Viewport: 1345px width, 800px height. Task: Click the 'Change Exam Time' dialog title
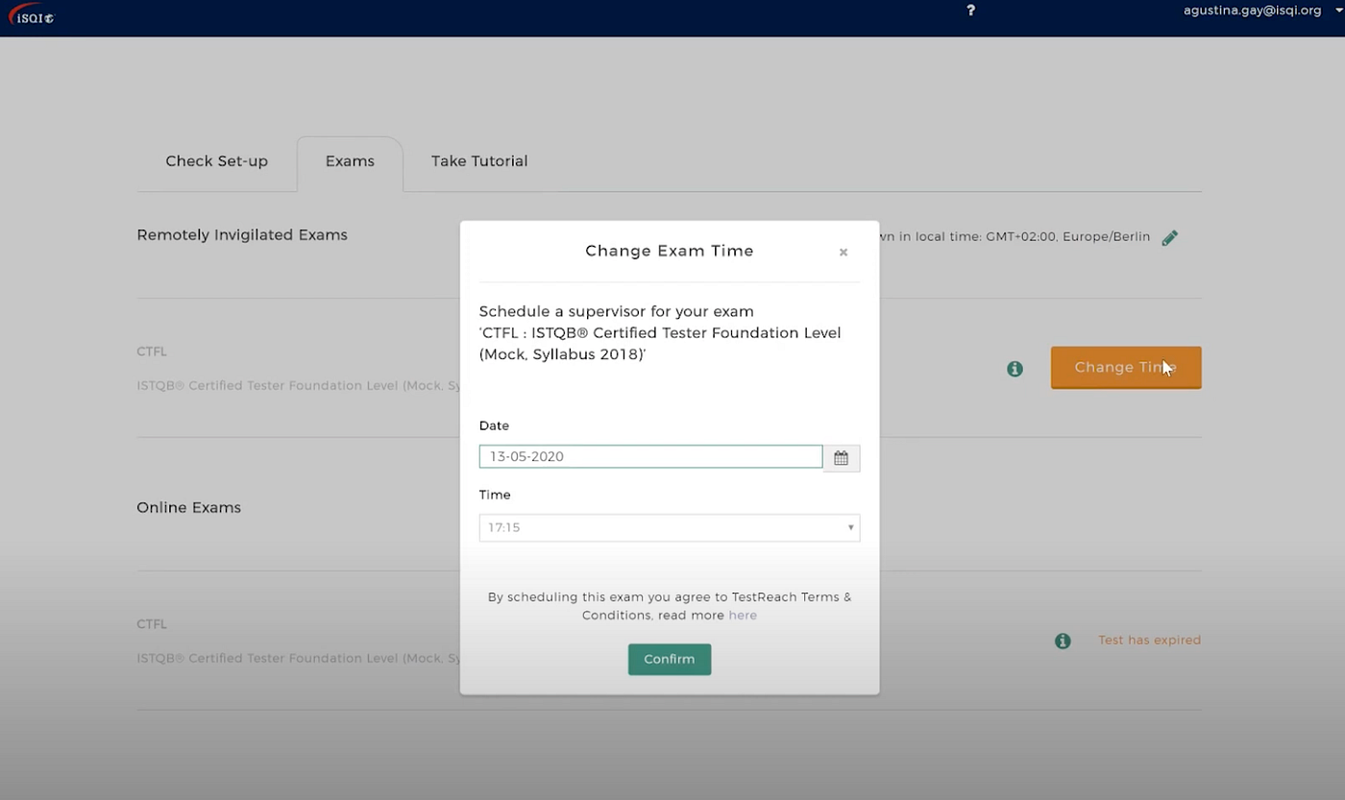point(670,251)
